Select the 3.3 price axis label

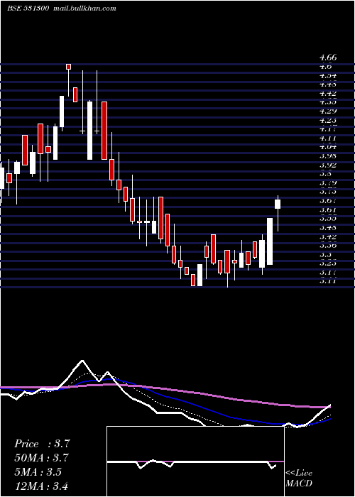326,254
